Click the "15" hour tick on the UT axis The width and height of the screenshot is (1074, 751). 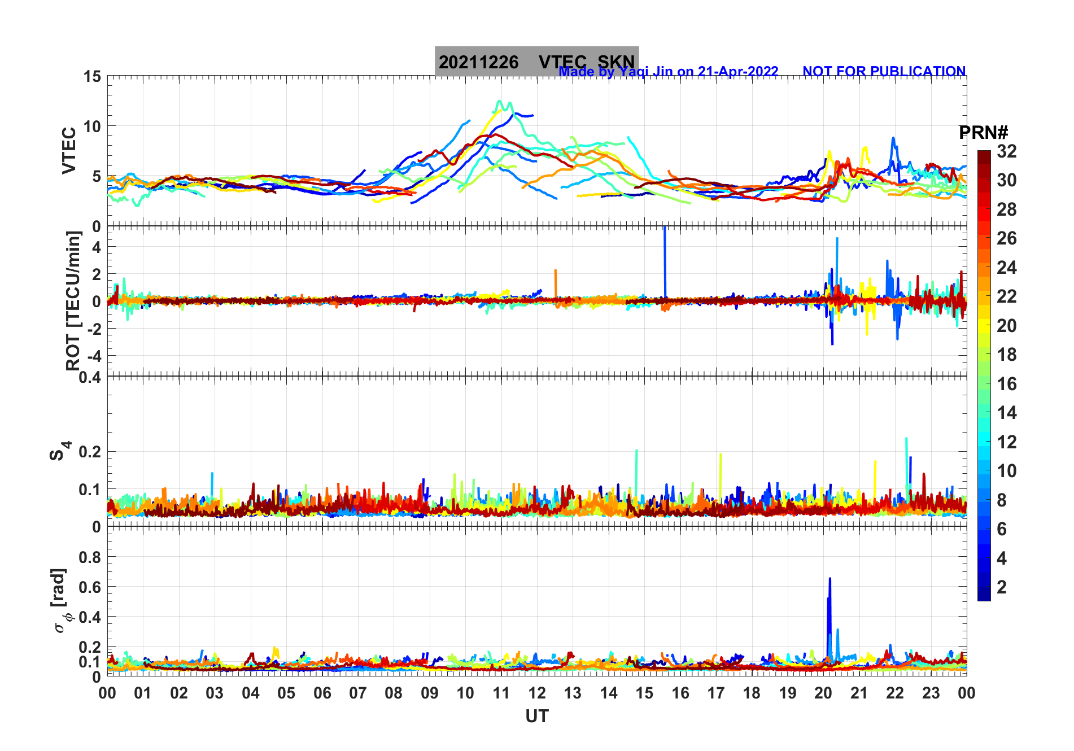pos(644,693)
